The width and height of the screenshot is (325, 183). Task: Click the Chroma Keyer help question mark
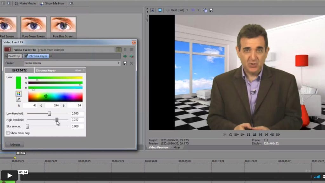click(84, 70)
